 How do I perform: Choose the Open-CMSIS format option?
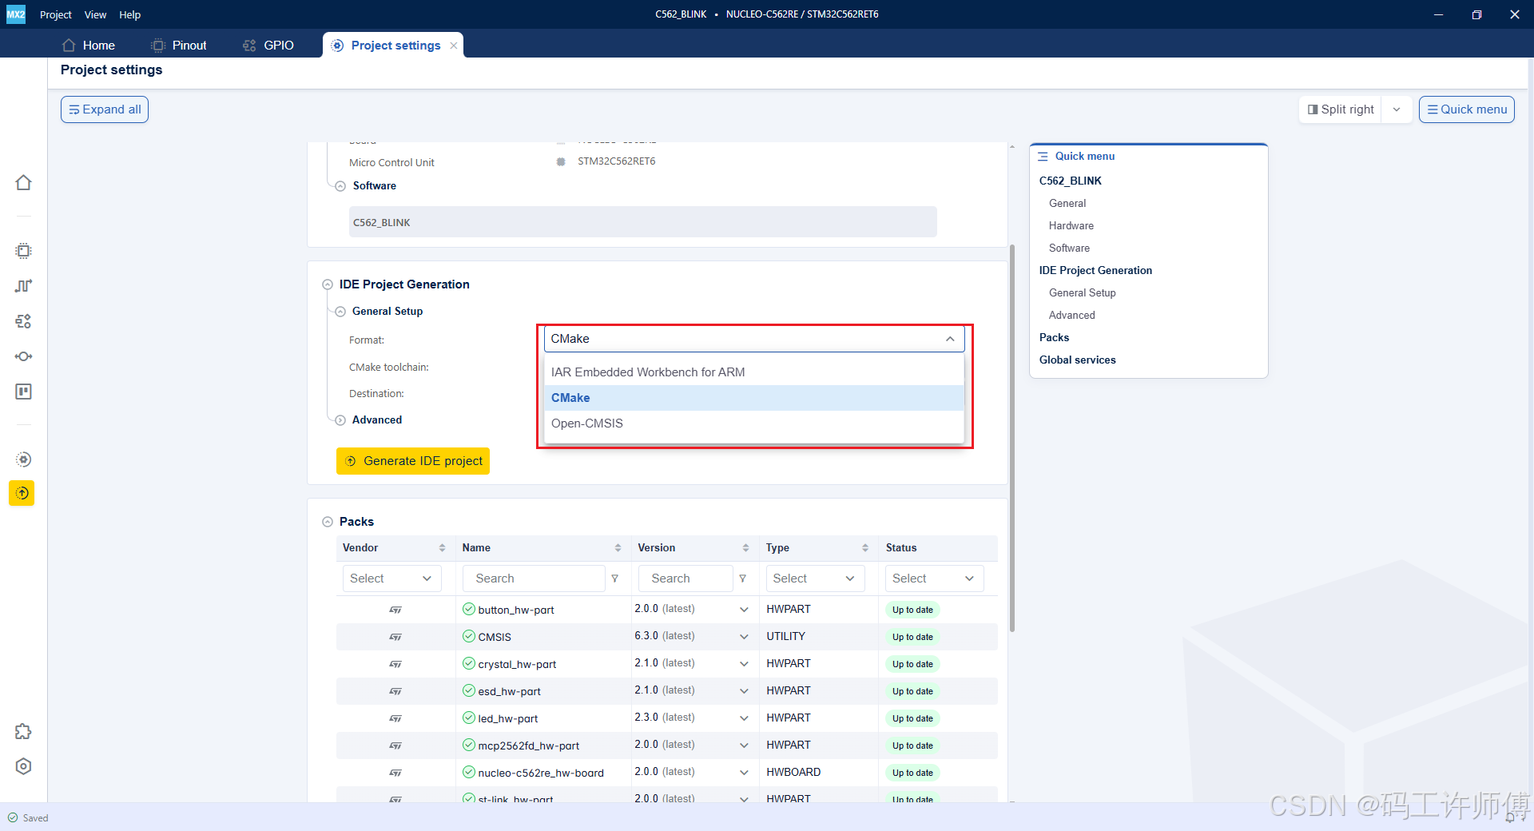pos(754,423)
